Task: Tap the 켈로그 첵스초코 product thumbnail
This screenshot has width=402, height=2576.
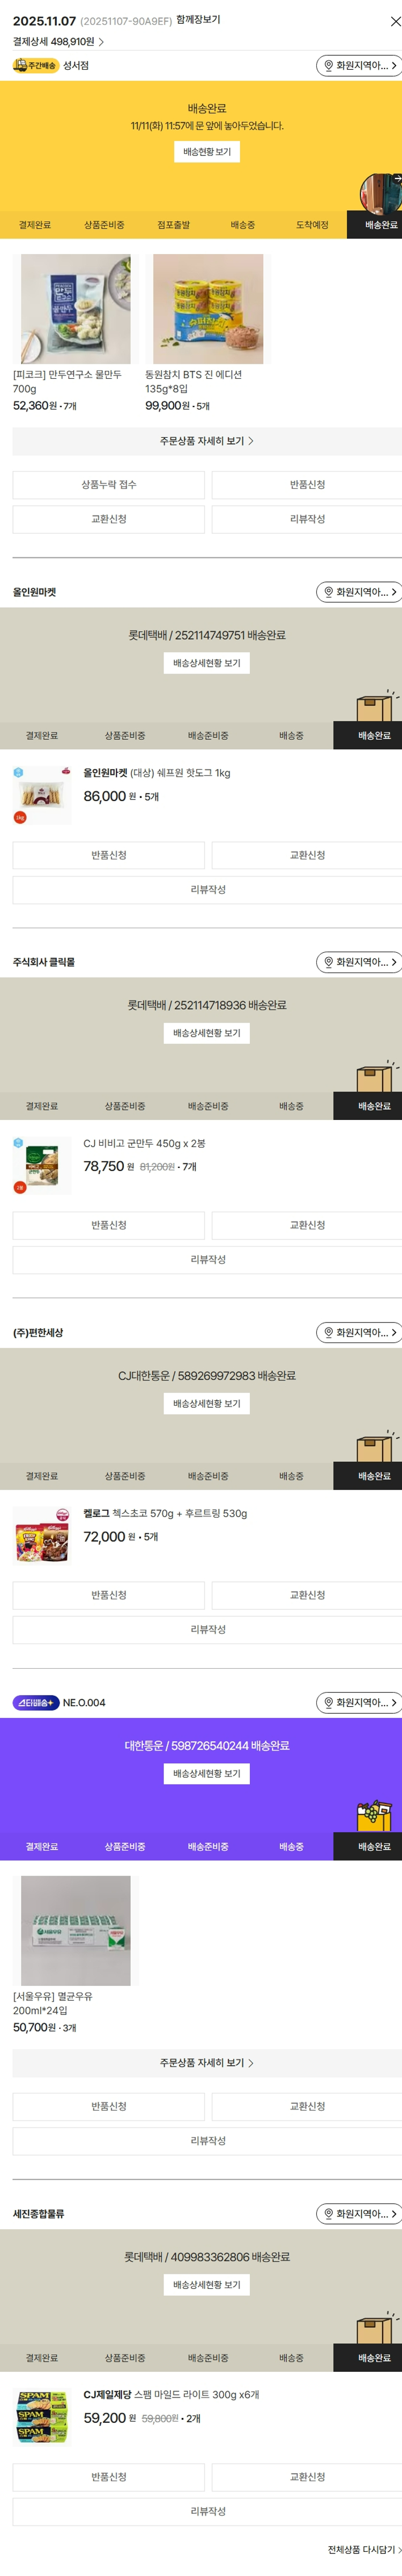Action: click(42, 1536)
